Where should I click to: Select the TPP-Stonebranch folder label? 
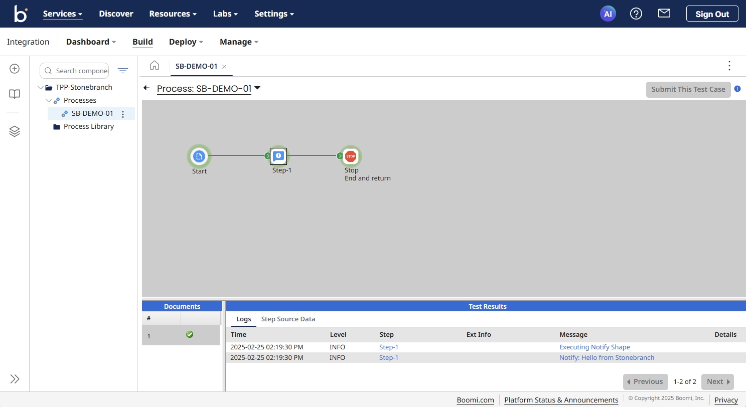(84, 87)
